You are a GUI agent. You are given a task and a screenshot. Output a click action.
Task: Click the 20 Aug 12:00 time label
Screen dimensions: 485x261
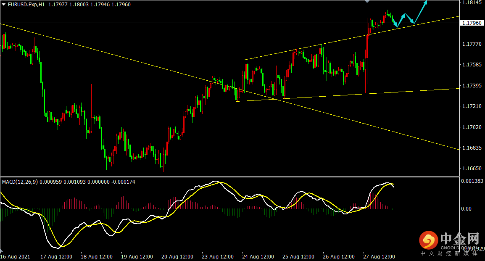point(177,257)
